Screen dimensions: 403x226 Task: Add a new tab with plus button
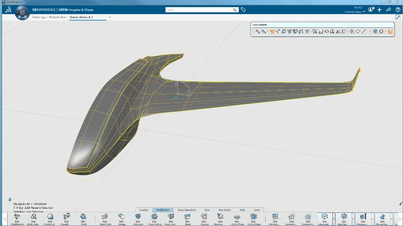point(110,17)
